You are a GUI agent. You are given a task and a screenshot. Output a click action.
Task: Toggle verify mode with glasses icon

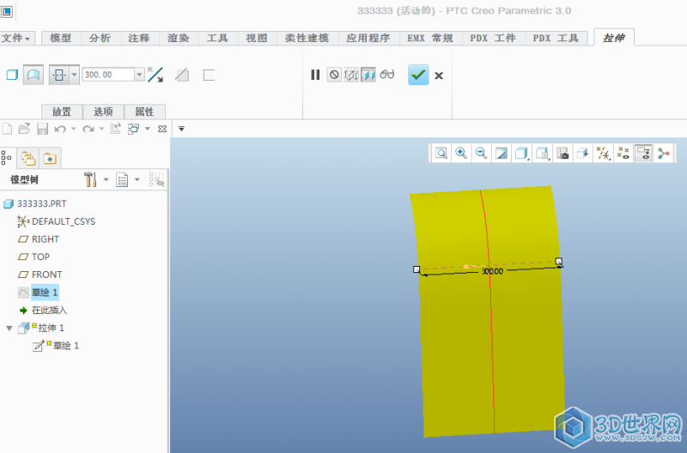tap(387, 75)
